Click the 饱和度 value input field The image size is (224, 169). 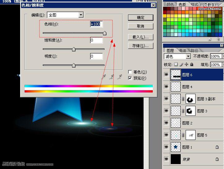point(96,40)
